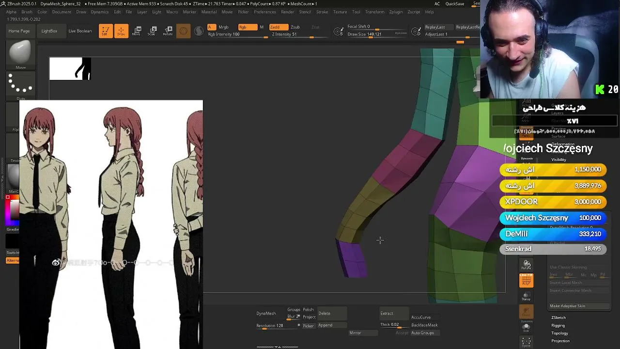Screen dimensions: 620x349
Task: Switch to the Scale gizmo tool
Action: tap(152, 31)
